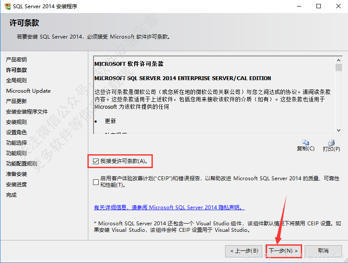Click license text scrollbar up arrow

338,60
